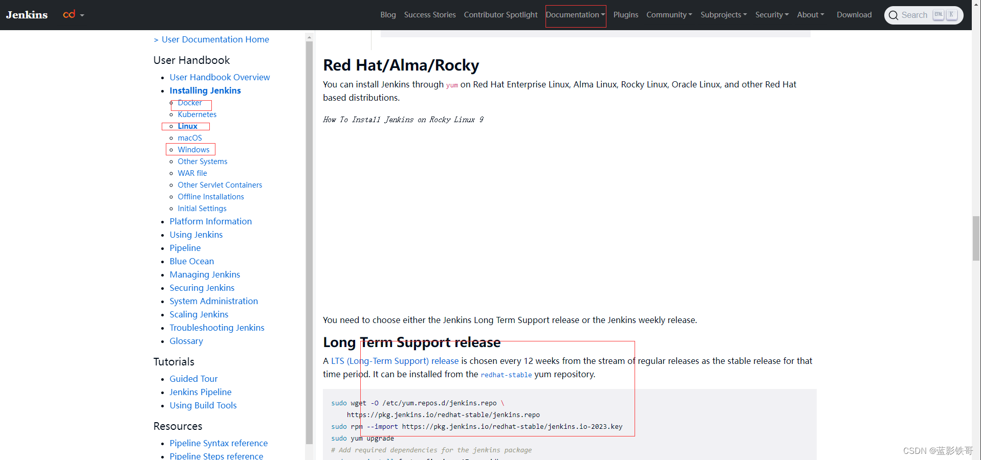
Task: Click the sidebar scrollbar thumb
Action: [x=309, y=243]
